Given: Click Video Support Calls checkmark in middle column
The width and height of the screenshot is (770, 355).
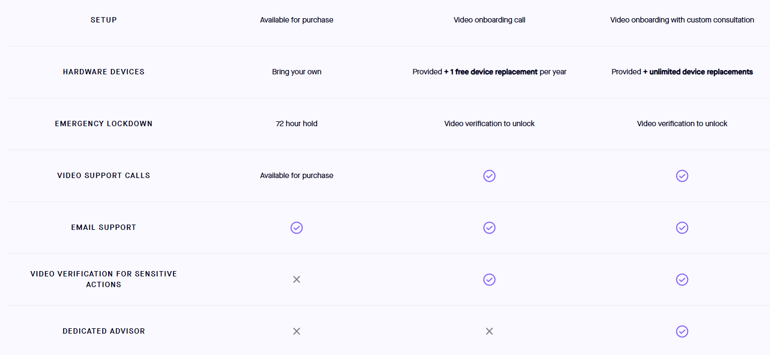Looking at the screenshot, I should point(489,176).
